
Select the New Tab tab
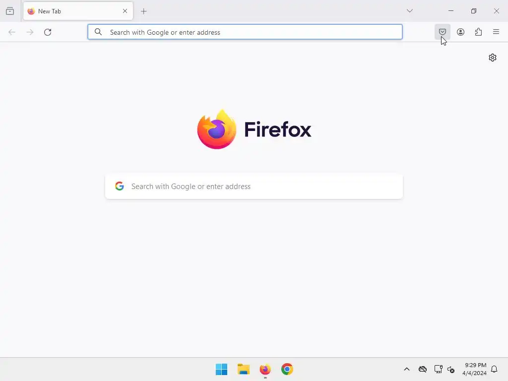click(78, 11)
